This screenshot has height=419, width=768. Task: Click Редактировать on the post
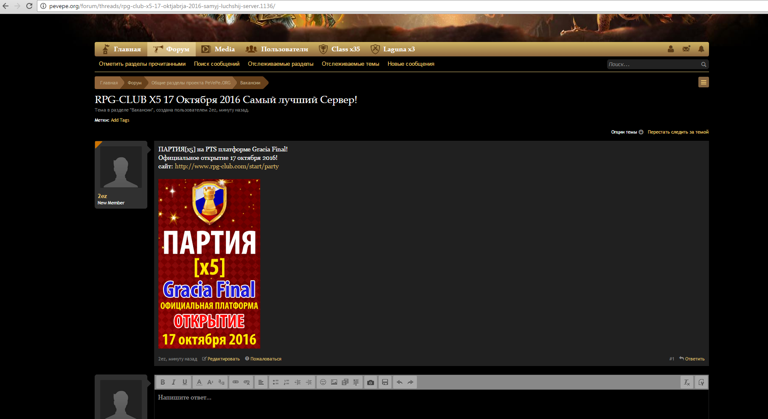tap(221, 359)
